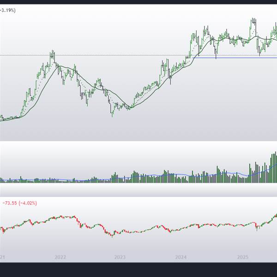This screenshot has height=277, width=277.
Task: Select the 2024 label on the date axis
Action: [181, 257]
